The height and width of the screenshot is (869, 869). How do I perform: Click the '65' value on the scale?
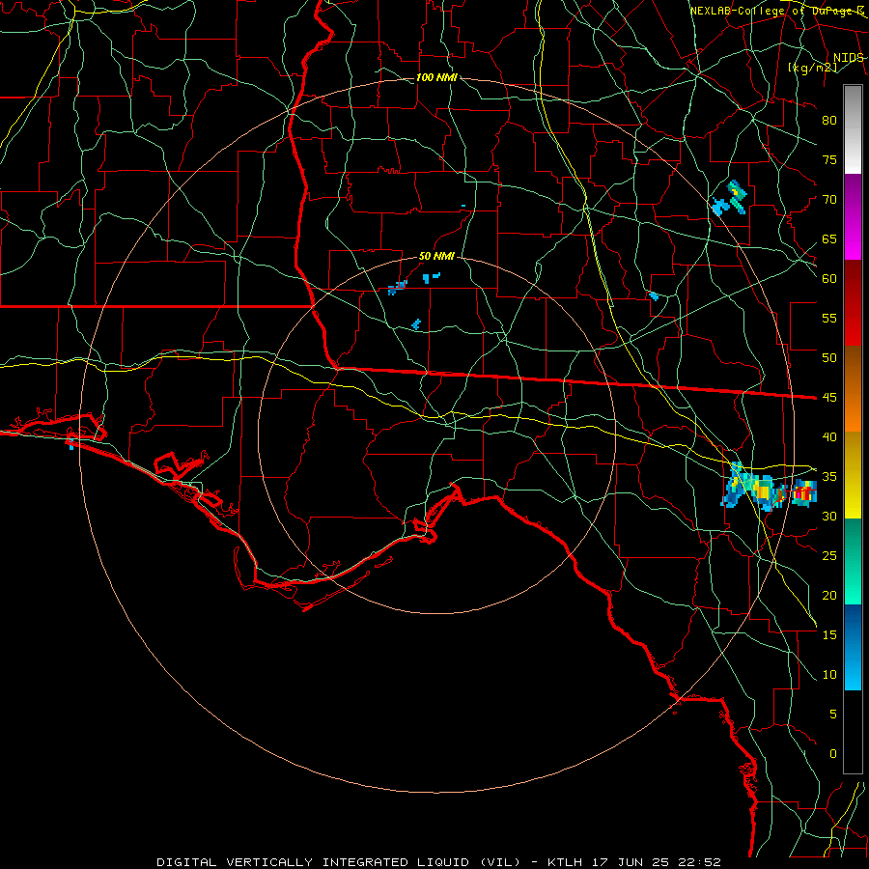[829, 239]
